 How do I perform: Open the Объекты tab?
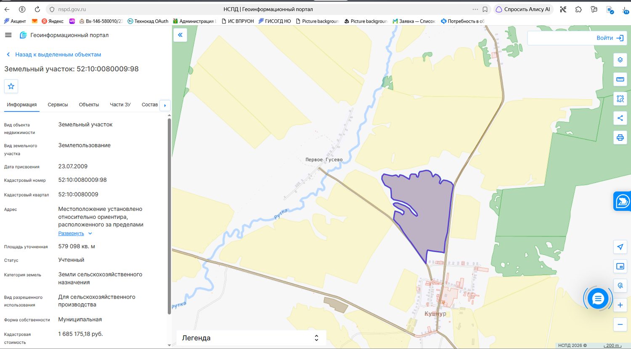[x=89, y=105]
